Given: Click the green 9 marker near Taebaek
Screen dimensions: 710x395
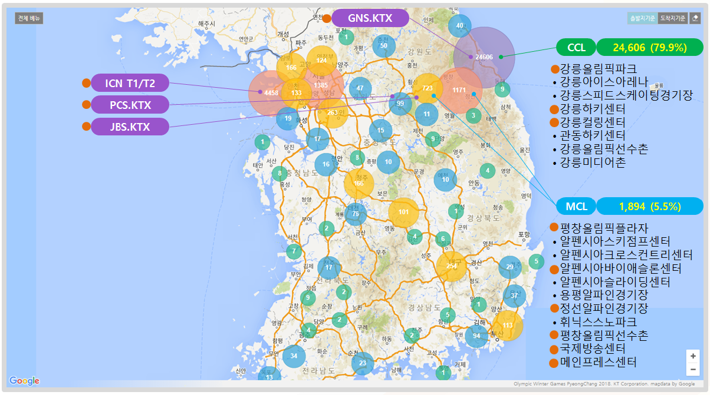Looking at the screenshot, I should [501, 88].
